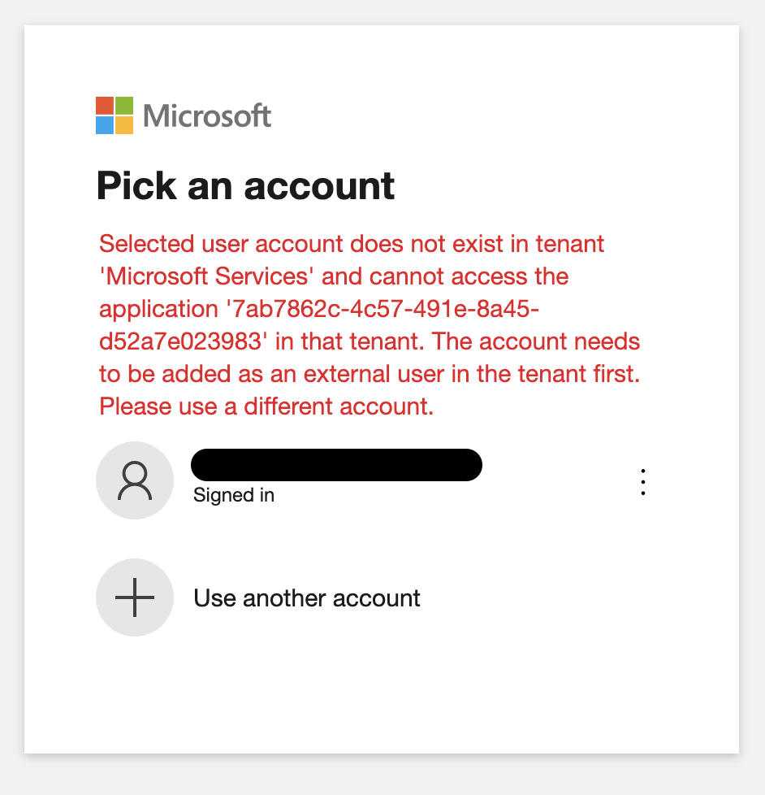
Task: Click the Signed in status label
Action: [x=234, y=495]
